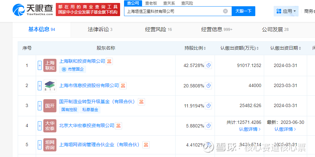Image resolution: width=315 pixels, height=157 pixels.
Task: Click the 国有控股 tag
Action: (x=69, y=110)
